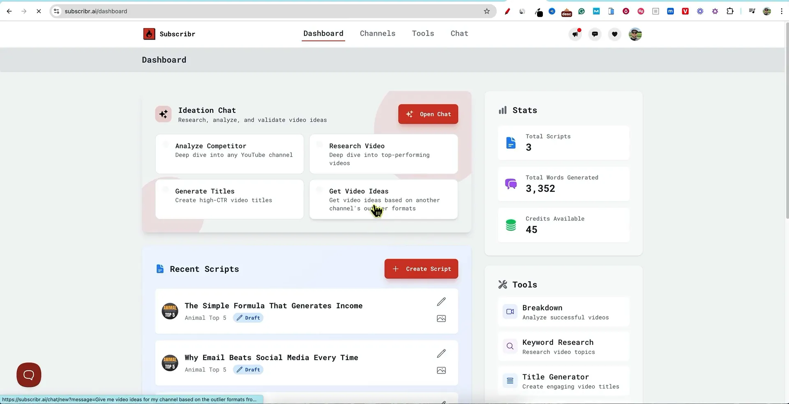Open the support chat widget button

[29, 375]
